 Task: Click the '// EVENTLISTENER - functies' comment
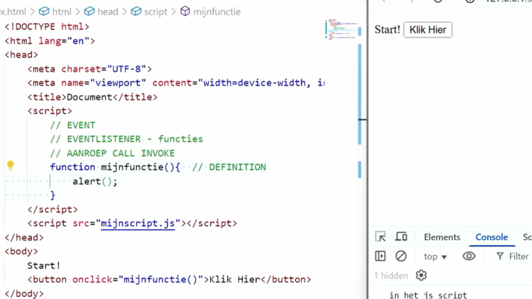click(x=126, y=139)
